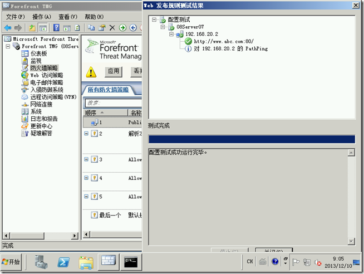
Task: Click the show/hide console tree icon
Action: click(43, 28)
